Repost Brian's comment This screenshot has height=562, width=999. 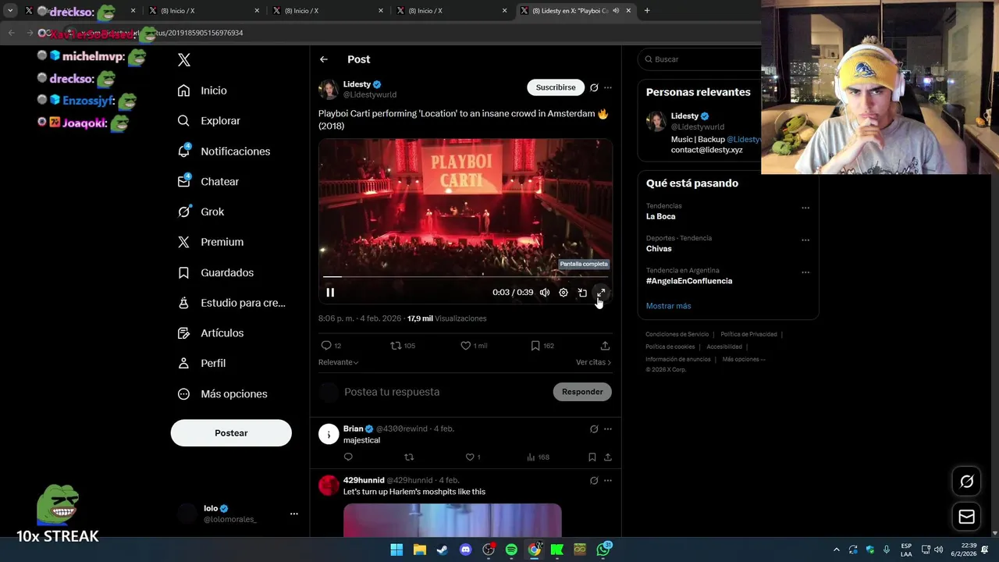pyautogui.click(x=409, y=457)
